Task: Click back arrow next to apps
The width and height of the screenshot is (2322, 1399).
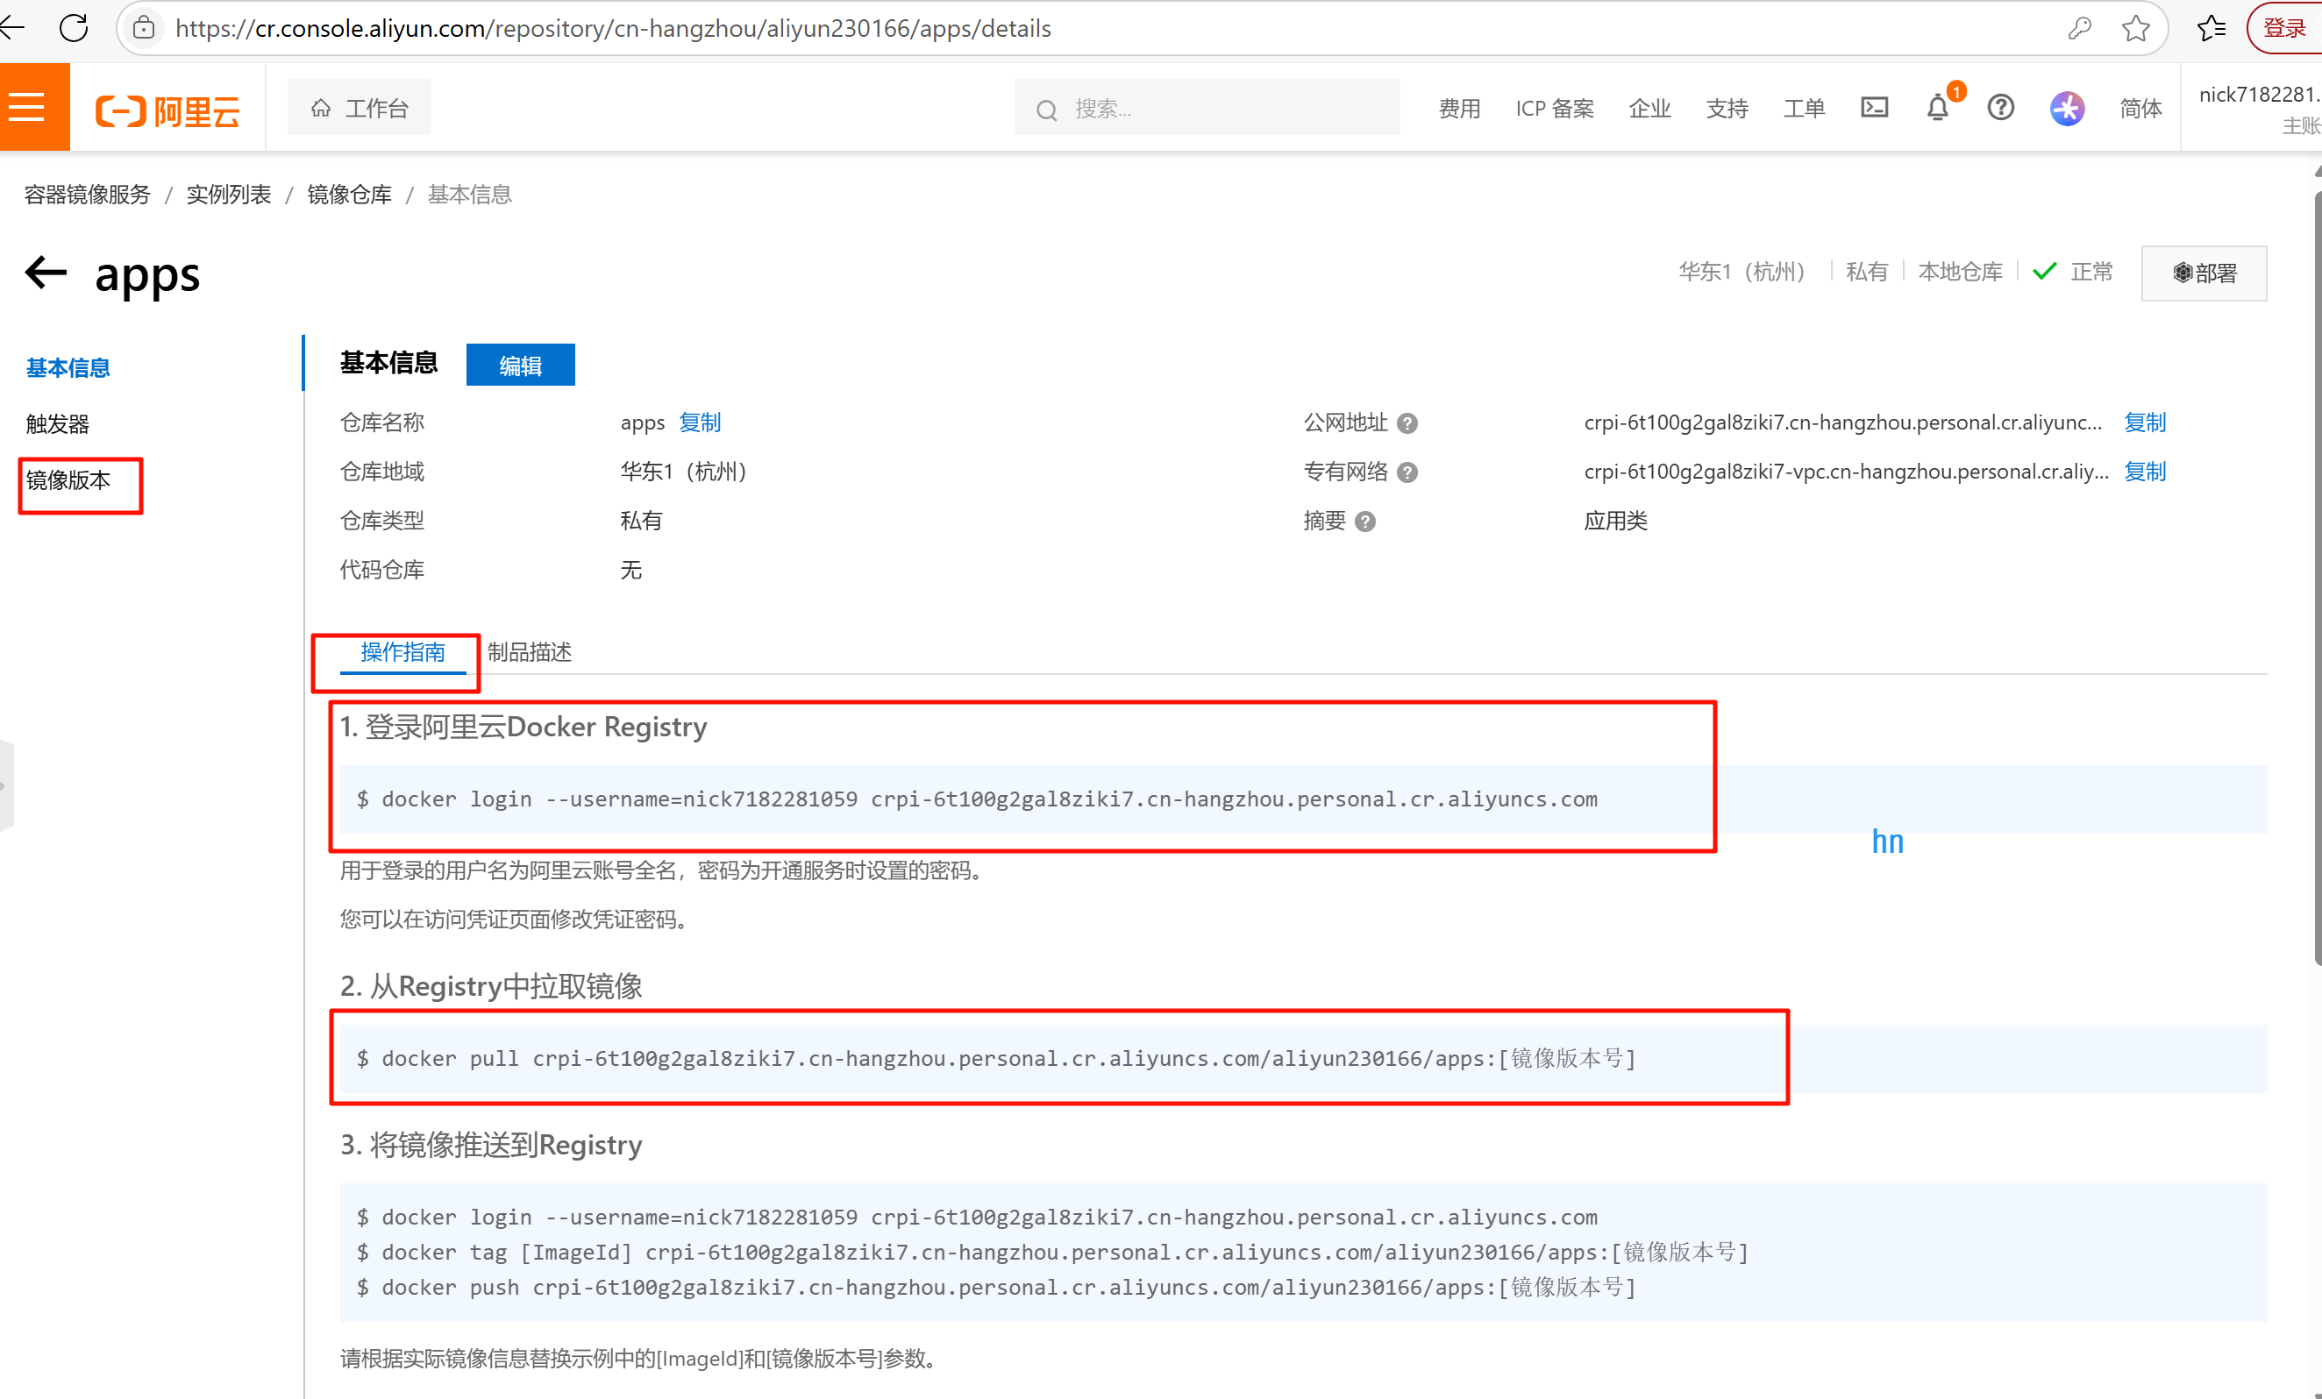Action: [x=46, y=273]
